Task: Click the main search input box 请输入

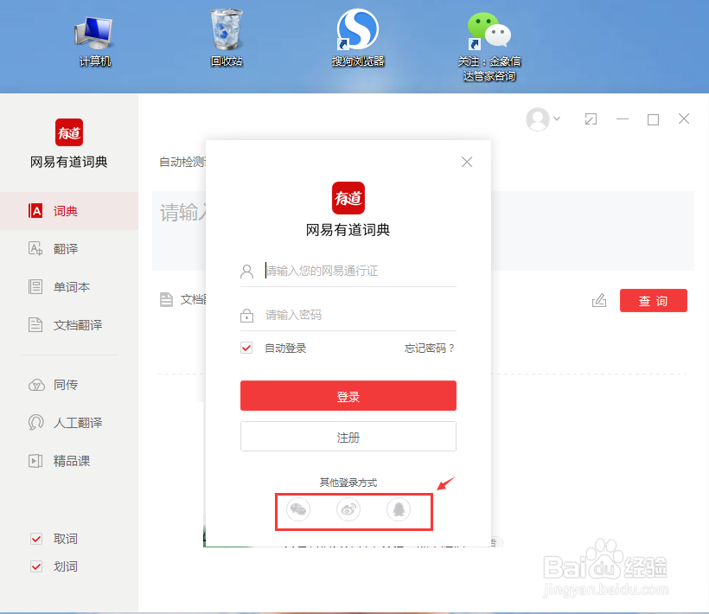Action: (179, 231)
